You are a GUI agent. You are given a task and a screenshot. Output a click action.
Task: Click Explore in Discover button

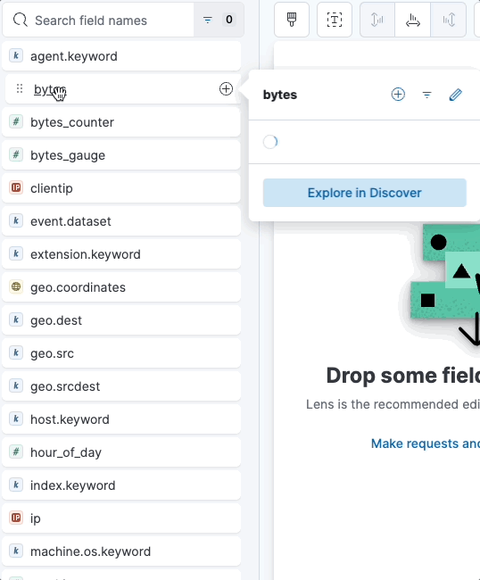point(365,193)
